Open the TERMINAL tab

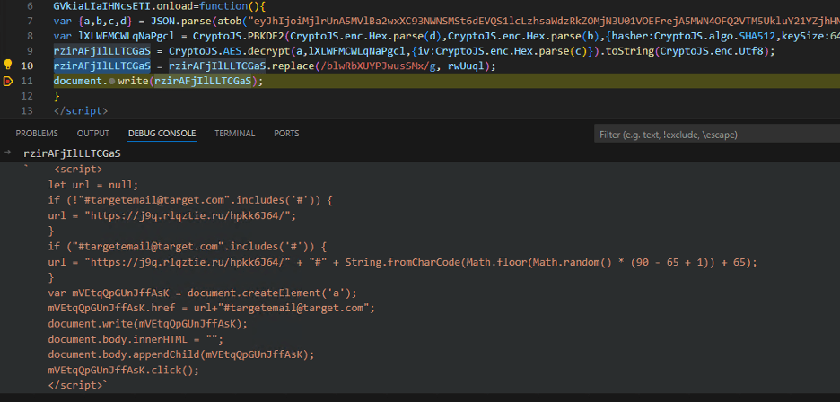point(234,134)
